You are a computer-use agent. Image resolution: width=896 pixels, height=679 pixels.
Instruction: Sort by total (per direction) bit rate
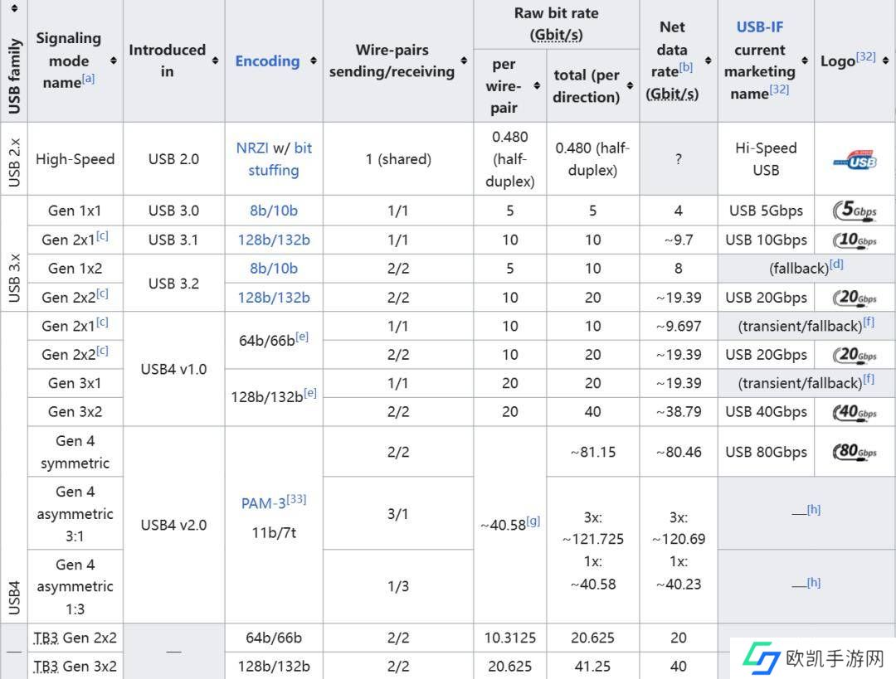pyautogui.click(x=630, y=85)
